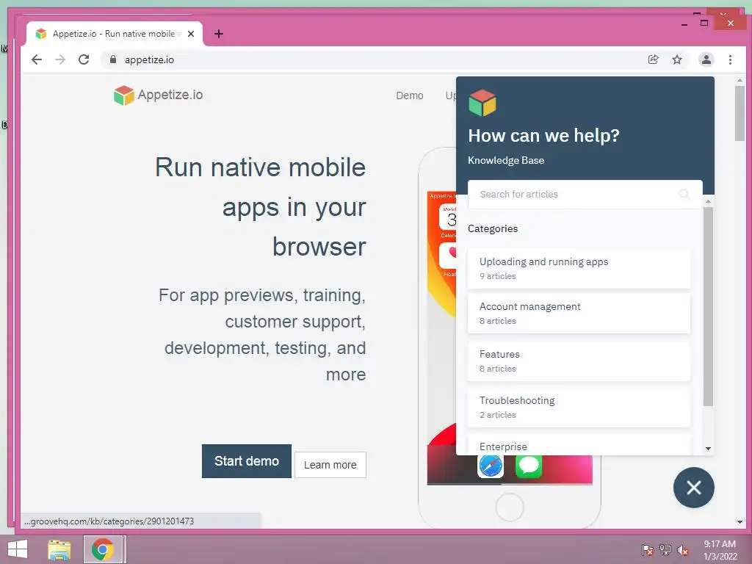
Task: Click the page scrollbar thumb
Action: (740, 113)
